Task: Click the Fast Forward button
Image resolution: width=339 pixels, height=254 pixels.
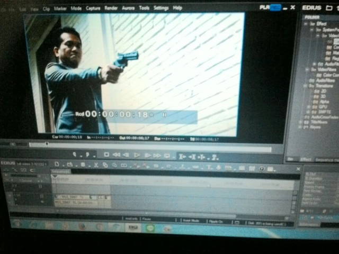Action: 157,156
